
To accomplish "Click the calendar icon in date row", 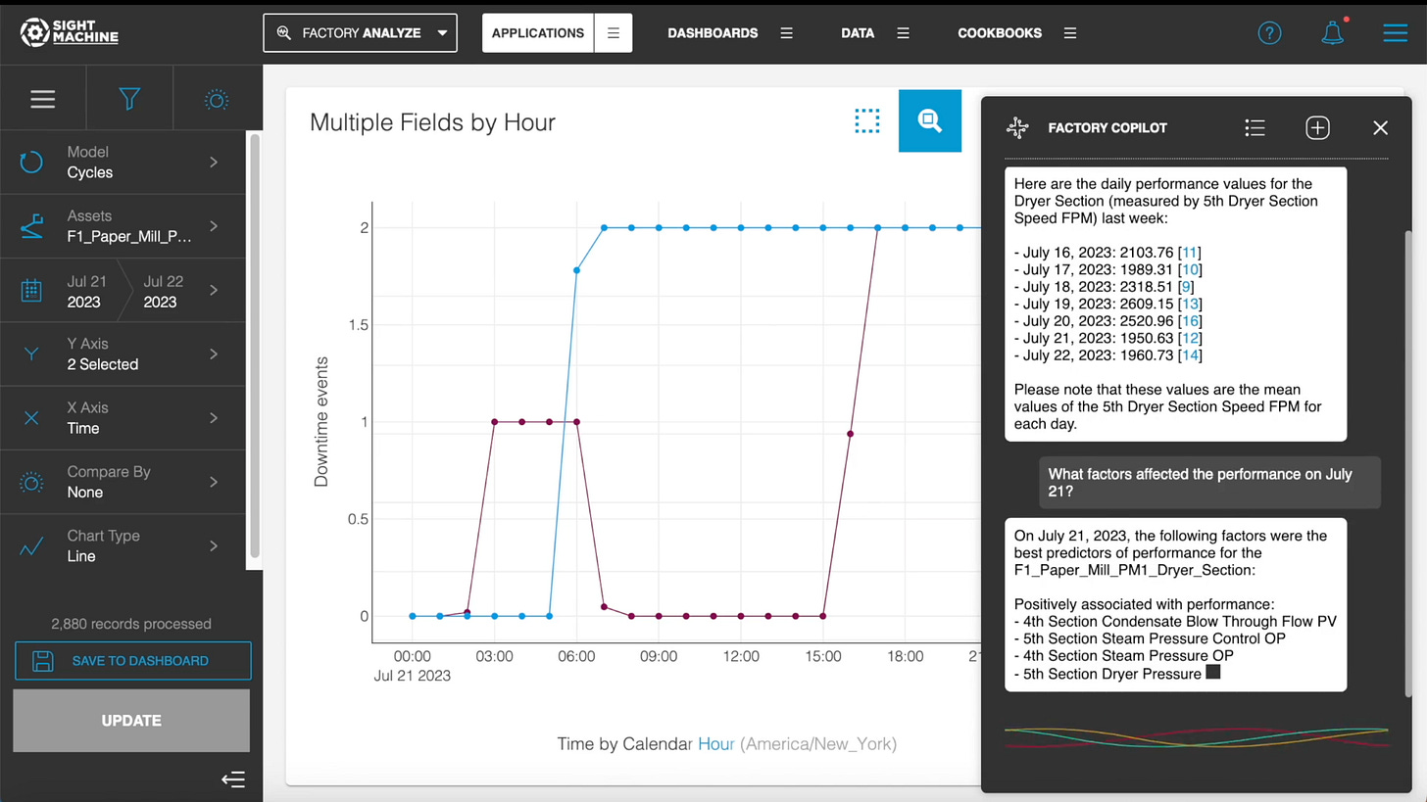I will (31, 290).
